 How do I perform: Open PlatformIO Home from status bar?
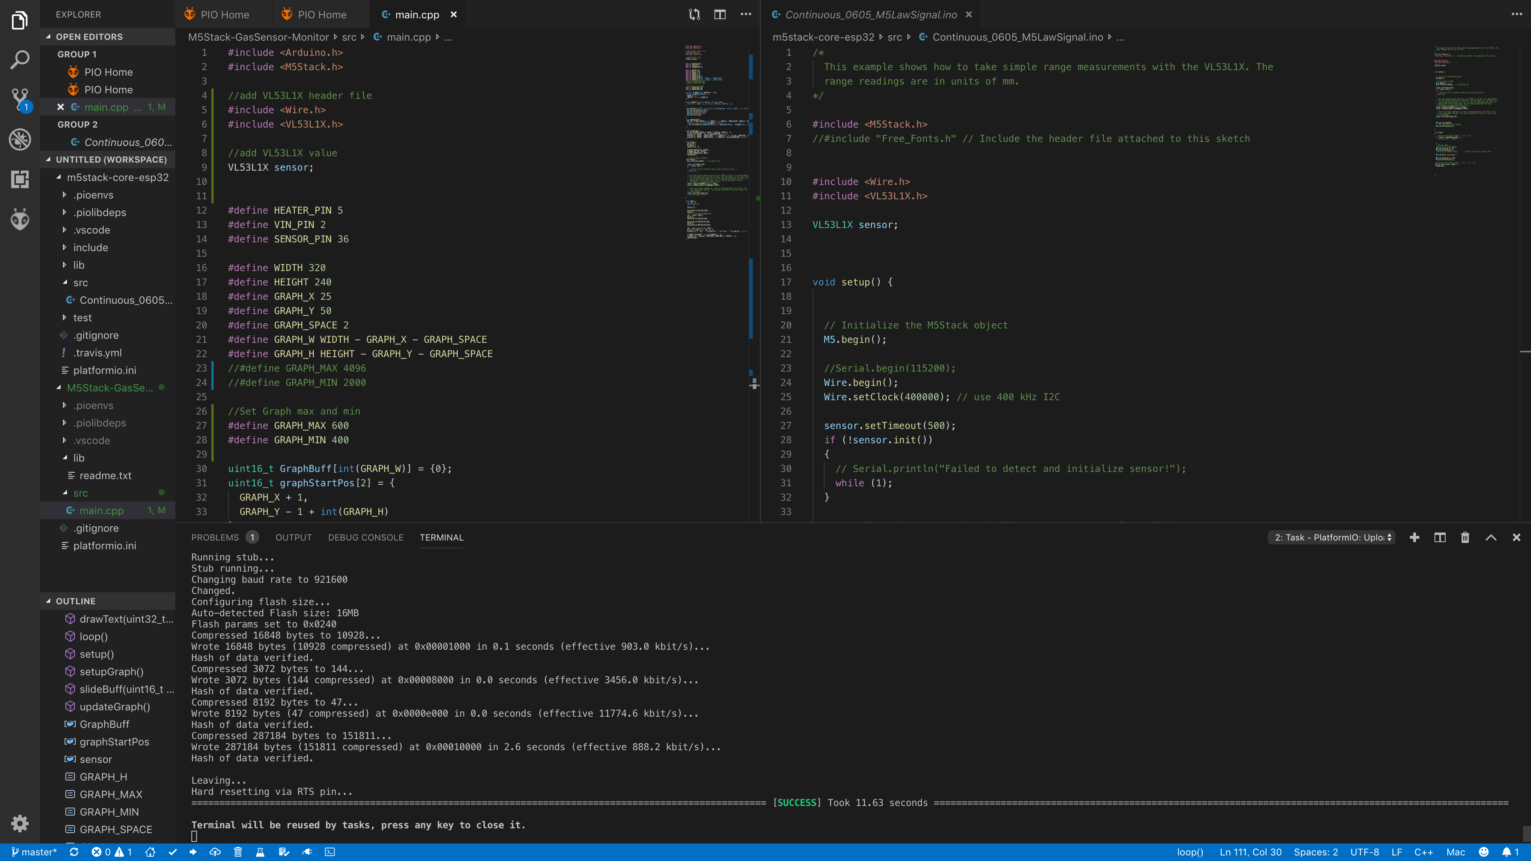tap(150, 852)
